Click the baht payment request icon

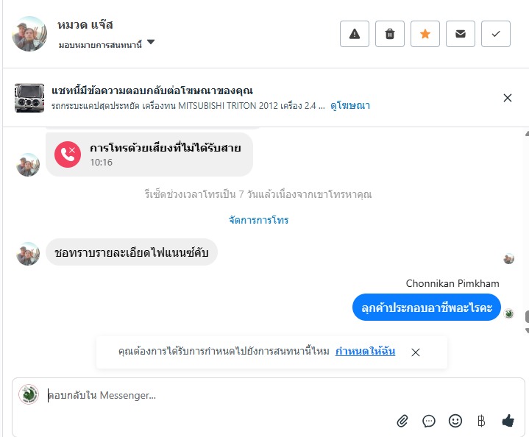coord(481,421)
